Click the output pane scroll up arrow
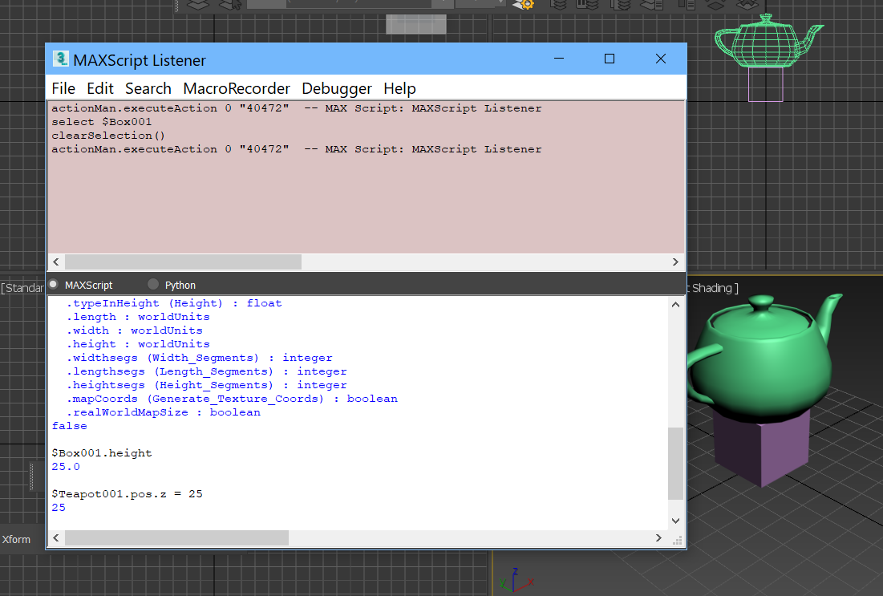The height and width of the screenshot is (596, 883). click(x=676, y=305)
